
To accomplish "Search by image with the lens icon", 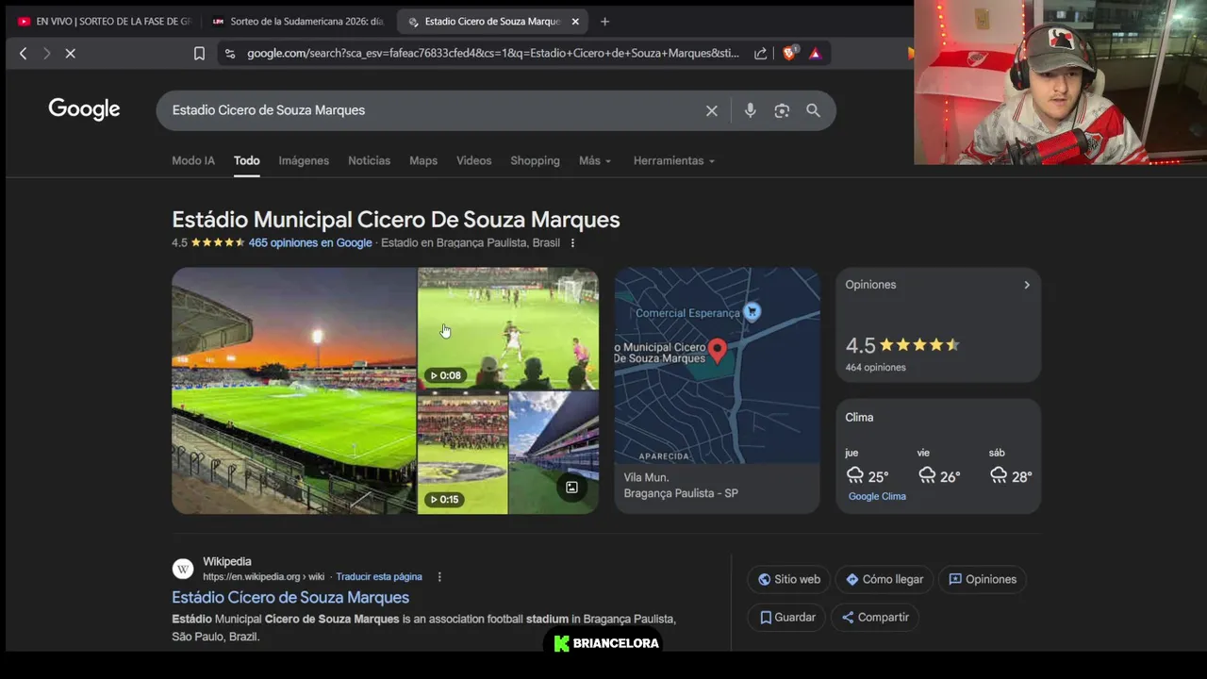I will [782, 110].
